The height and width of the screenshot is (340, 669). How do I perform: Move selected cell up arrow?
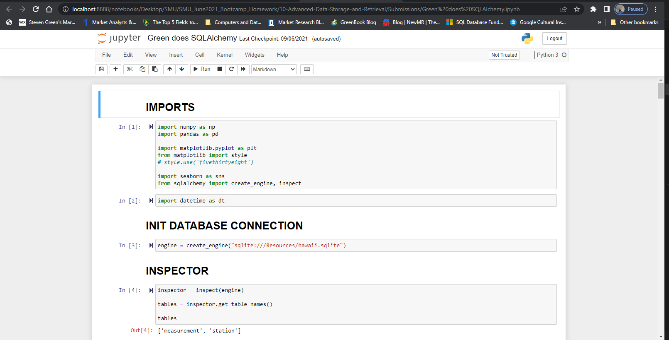[169, 69]
